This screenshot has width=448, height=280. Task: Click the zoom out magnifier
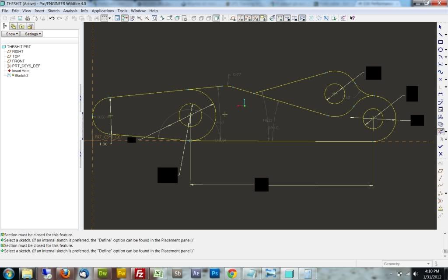[147, 18]
